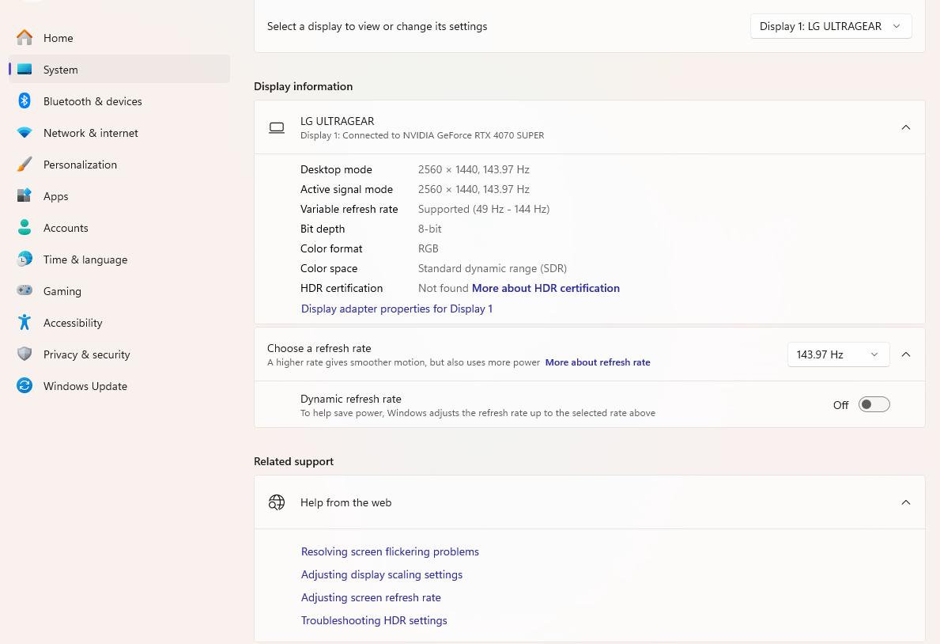
Task: Click the Windows Update refresh icon
Action: [x=25, y=385]
